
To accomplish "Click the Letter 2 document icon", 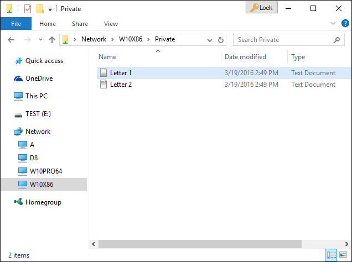I will click(103, 84).
